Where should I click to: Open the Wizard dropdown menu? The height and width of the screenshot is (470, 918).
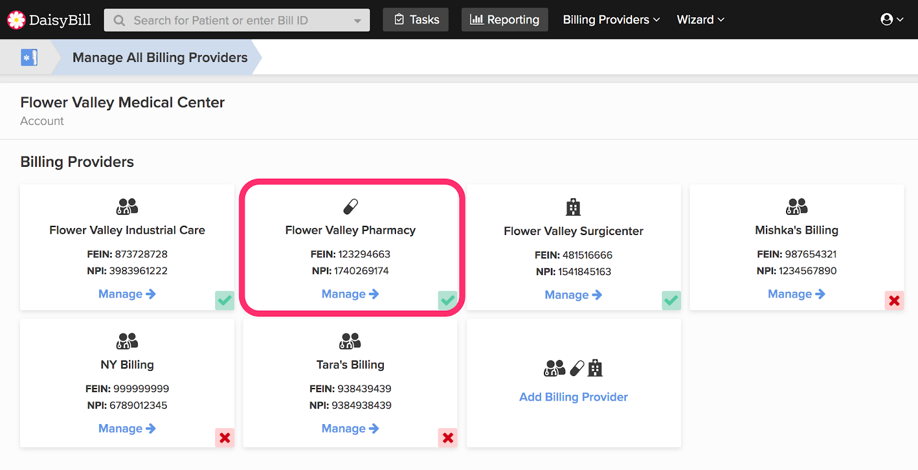tap(701, 20)
